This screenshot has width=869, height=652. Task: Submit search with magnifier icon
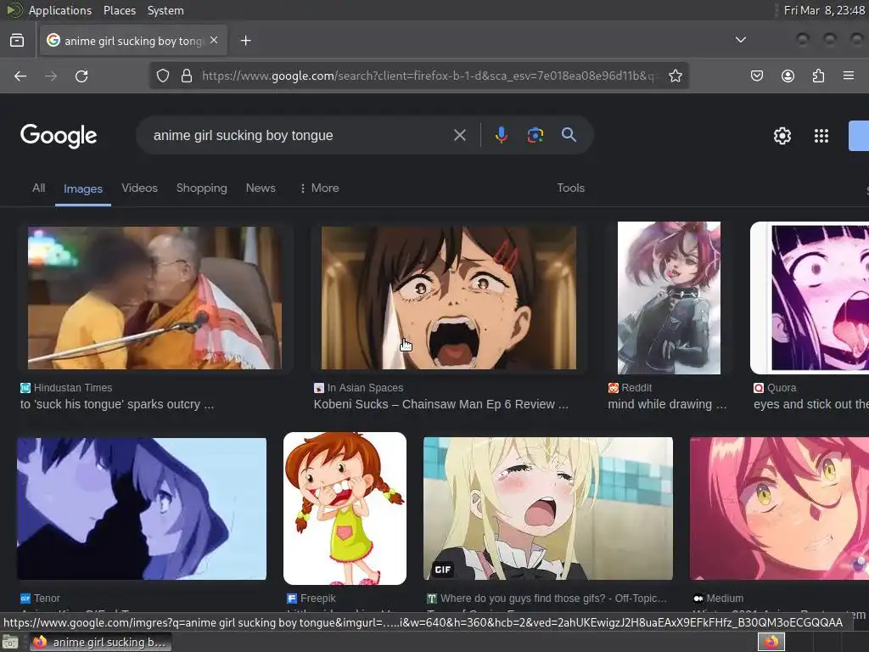click(x=569, y=135)
